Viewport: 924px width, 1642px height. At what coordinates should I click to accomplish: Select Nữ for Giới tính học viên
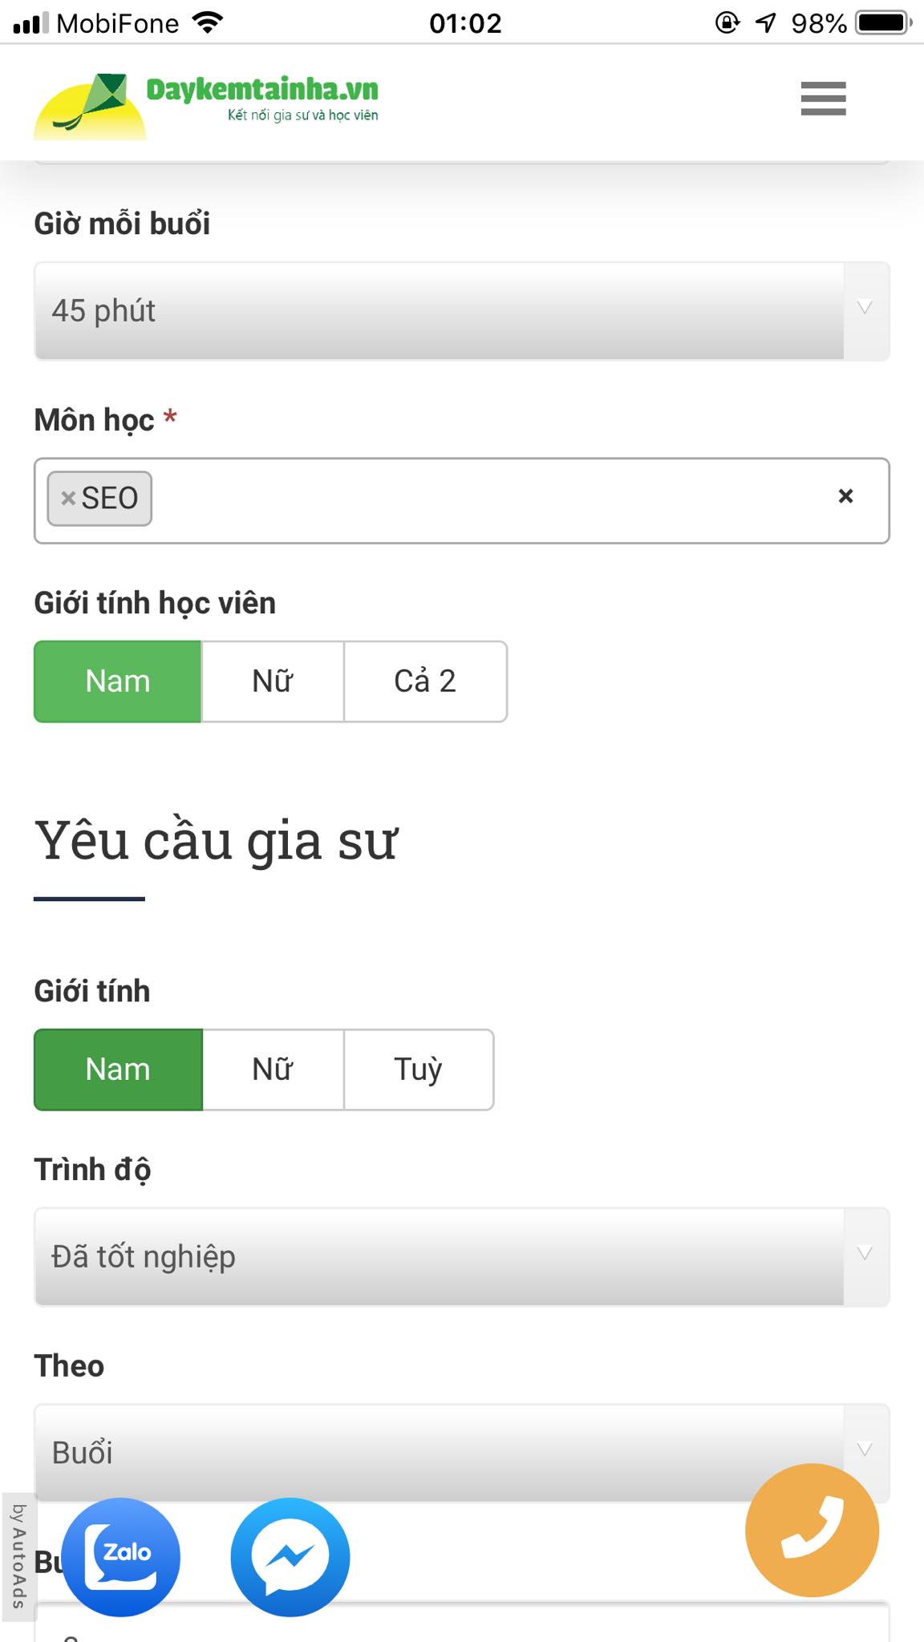coord(270,681)
